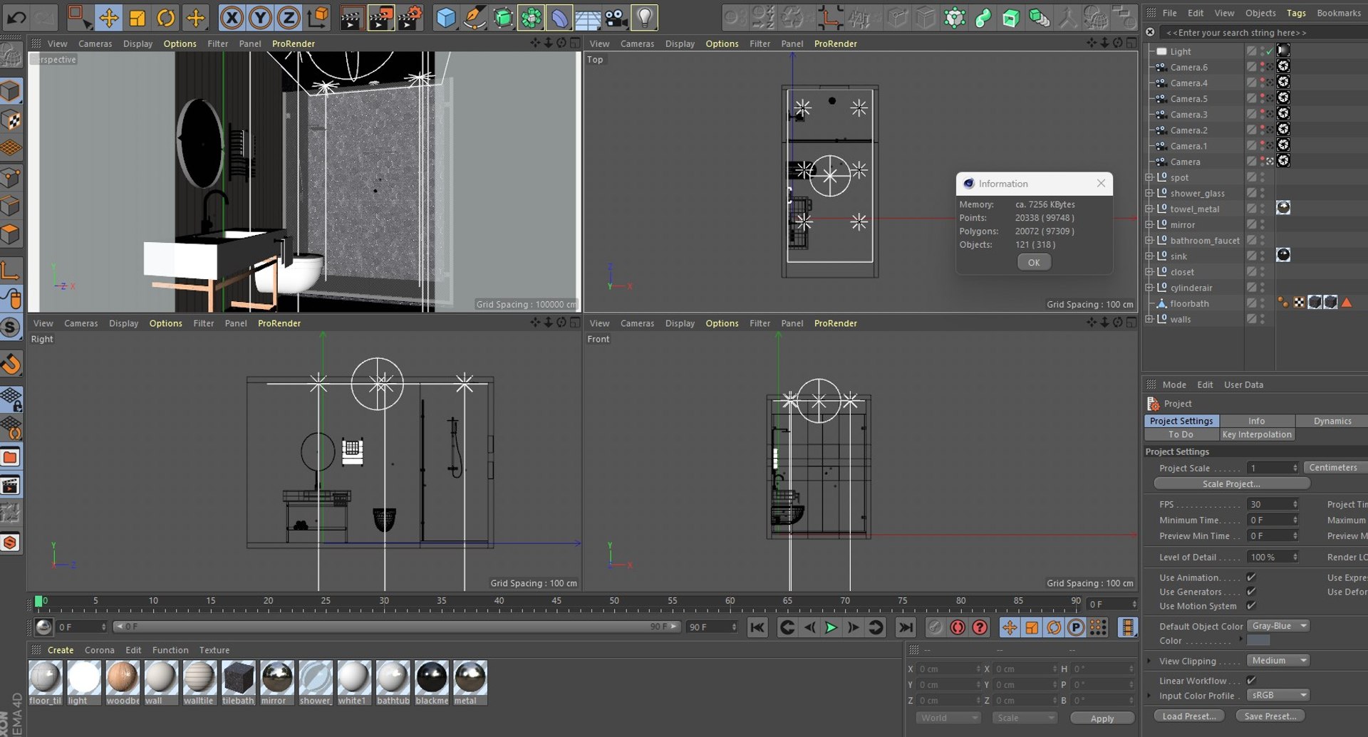This screenshot has height=737, width=1368.
Task: Select the Move tool in top toolbar
Action: coord(108,18)
